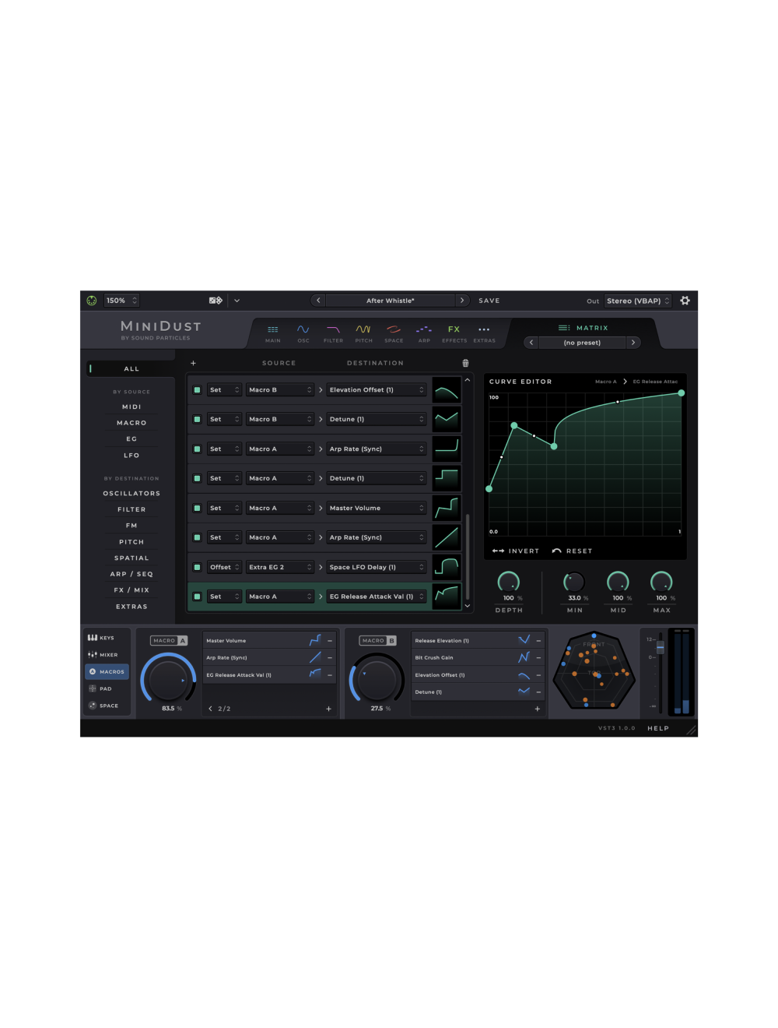Viewport: 778px width, 1028px height.
Task: Select the FILTER section icon
Action: tap(333, 333)
